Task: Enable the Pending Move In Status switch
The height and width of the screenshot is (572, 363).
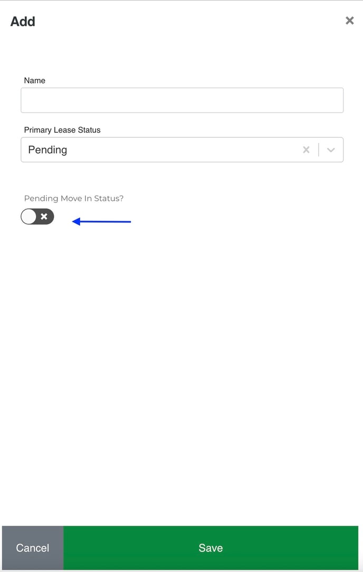Action: click(x=37, y=216)
